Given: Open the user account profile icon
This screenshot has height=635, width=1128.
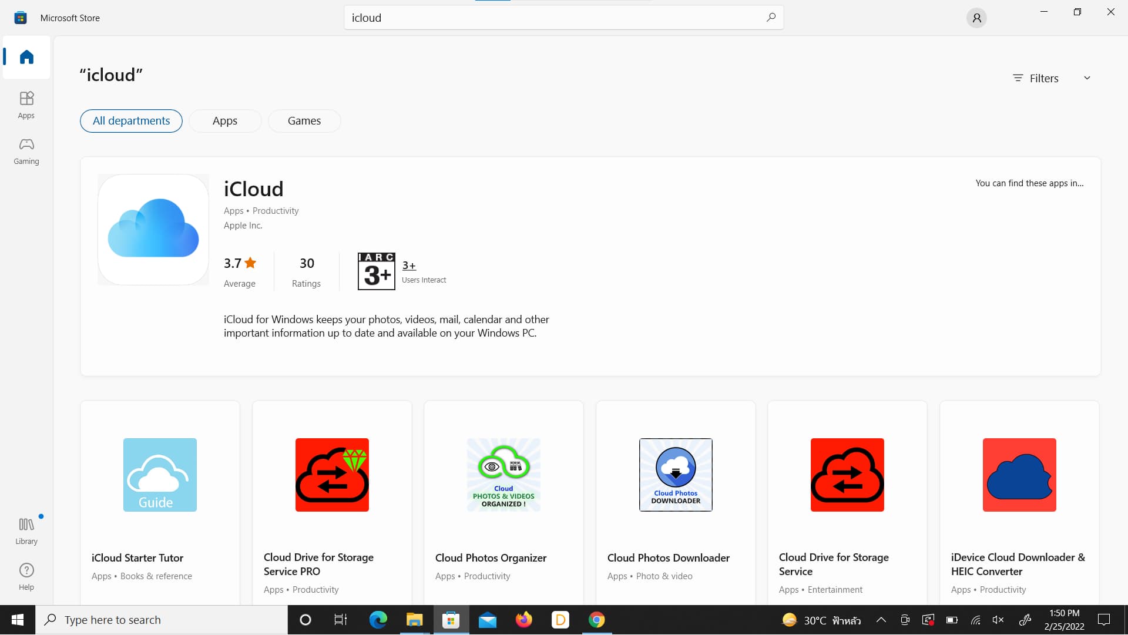Looking at the screenshot, I should [x=976, y=18].
